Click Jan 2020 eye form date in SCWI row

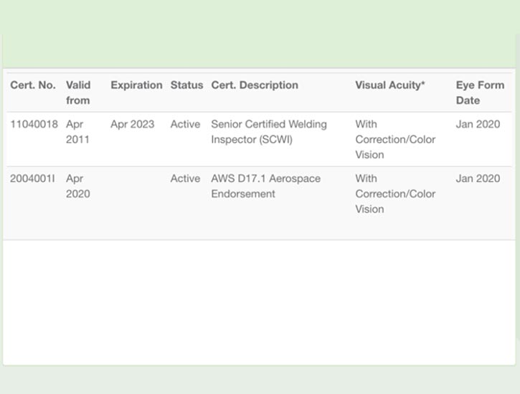(478, 125)
